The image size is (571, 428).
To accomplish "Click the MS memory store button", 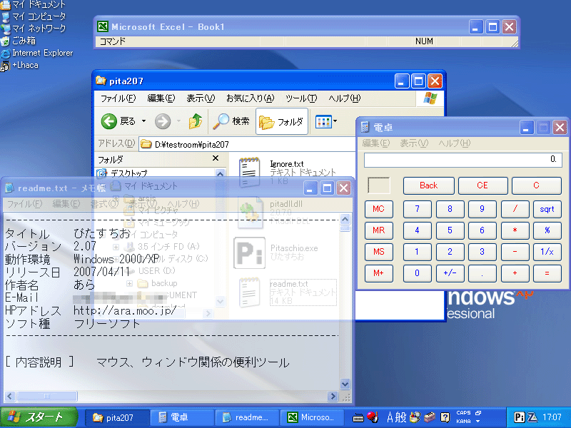I will [379, 252].
